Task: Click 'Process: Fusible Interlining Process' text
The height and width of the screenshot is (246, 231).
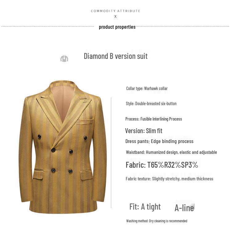Action: (154, 119)
